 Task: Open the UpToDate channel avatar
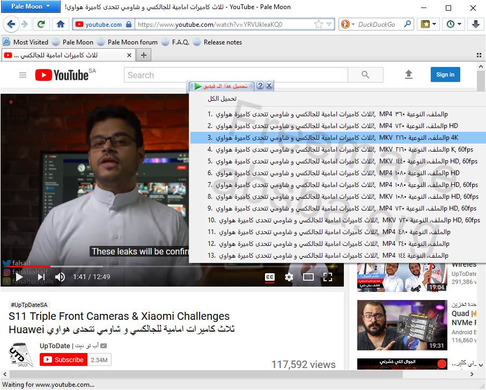(20, 355)
